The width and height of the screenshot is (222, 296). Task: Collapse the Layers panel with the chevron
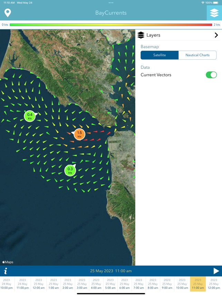pos(216,35)
